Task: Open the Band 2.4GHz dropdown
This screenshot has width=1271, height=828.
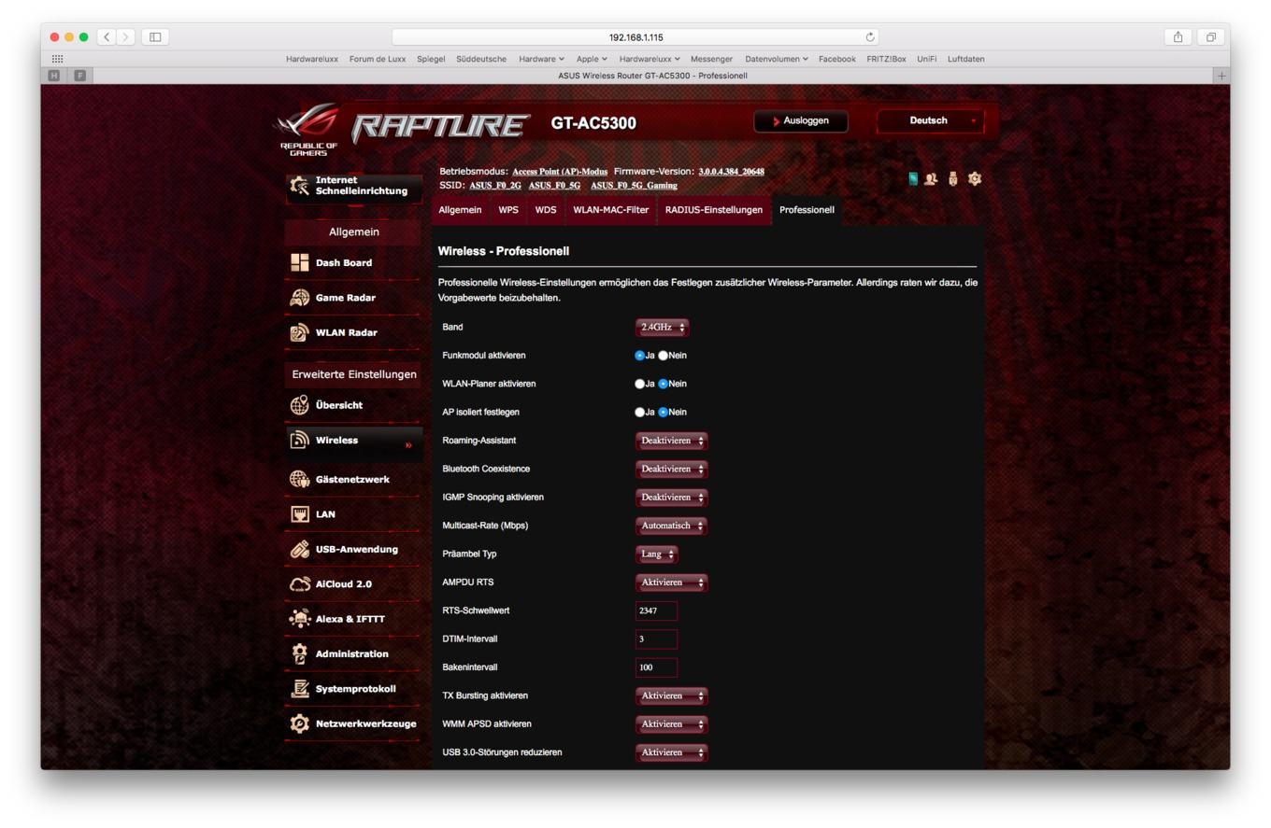Action: tap(663, 328)
